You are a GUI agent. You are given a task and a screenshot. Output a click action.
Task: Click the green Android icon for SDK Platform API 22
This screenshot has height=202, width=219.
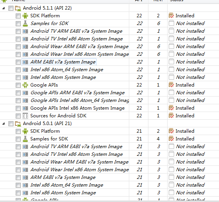(25, 16)
